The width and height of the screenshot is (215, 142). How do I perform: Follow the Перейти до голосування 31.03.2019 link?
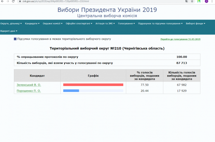tap(180, 39)
